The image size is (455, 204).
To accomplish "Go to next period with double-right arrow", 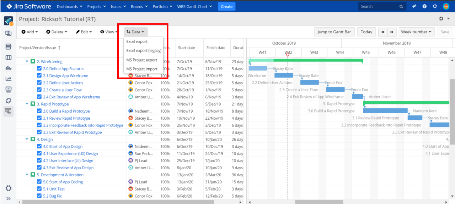I will (x=392, y=32).
